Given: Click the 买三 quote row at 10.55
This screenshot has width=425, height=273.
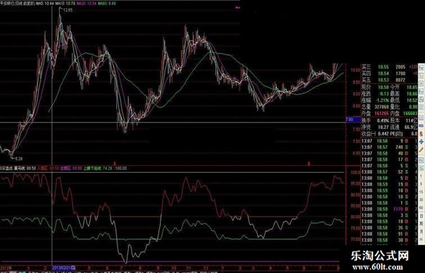Looking at the screenshot, I should pos(389,67).
